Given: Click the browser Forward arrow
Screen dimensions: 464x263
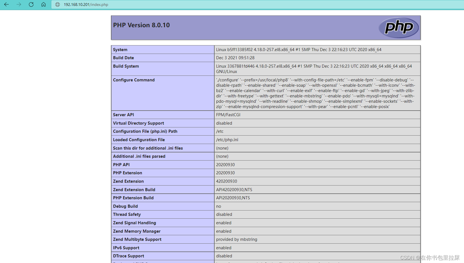Looking at the screenshot, I should click(x=19, y=4).
